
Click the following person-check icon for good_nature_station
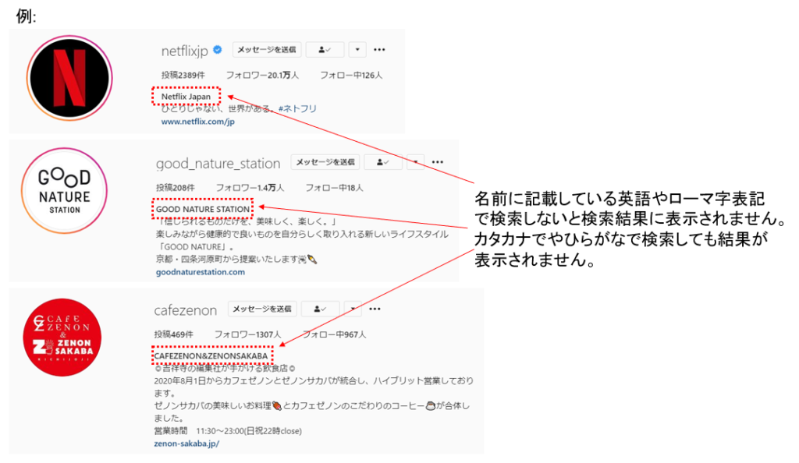pos(383,162)
